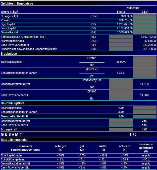Image resolution: width=157 pixels, height=170 pixels.
Task: Click the EGT value 361.768,00
Action: (150, 49)
